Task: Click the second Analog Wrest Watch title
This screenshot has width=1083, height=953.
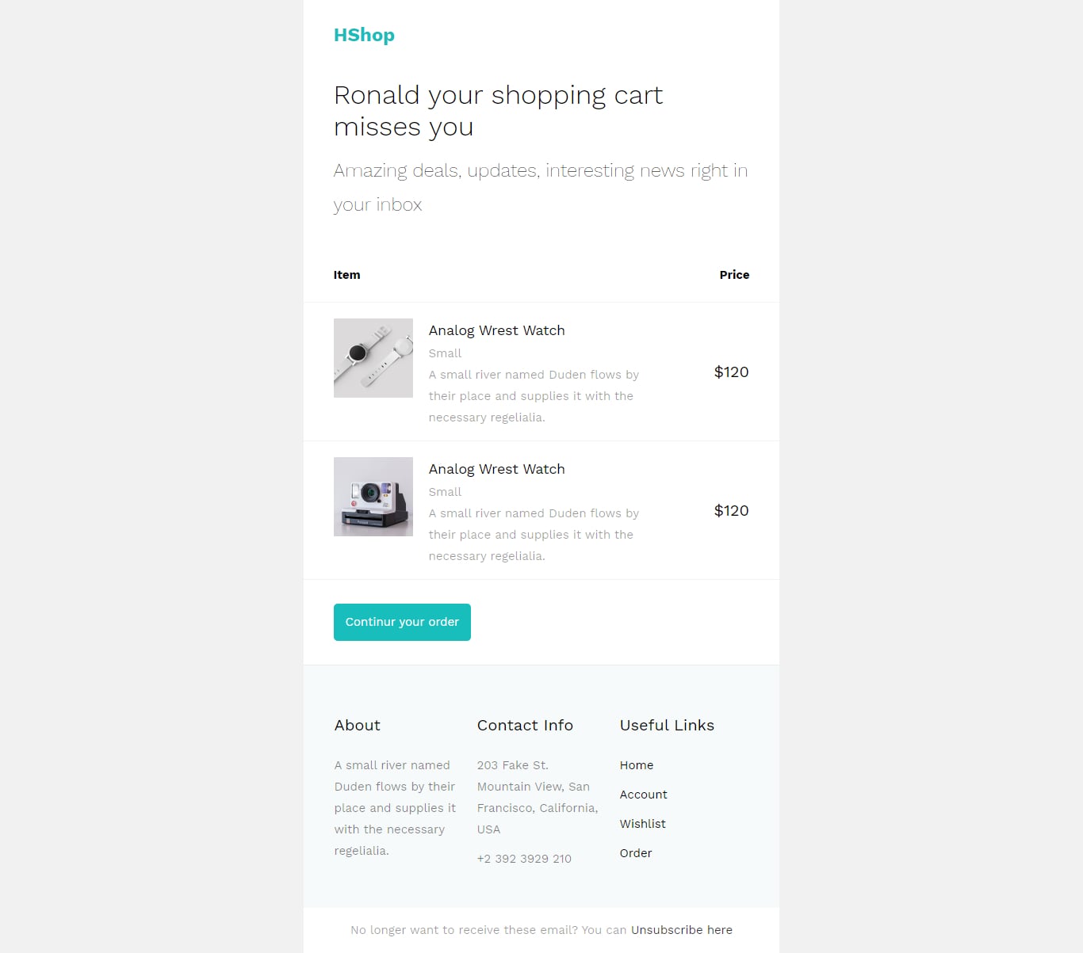Action: 496,469
